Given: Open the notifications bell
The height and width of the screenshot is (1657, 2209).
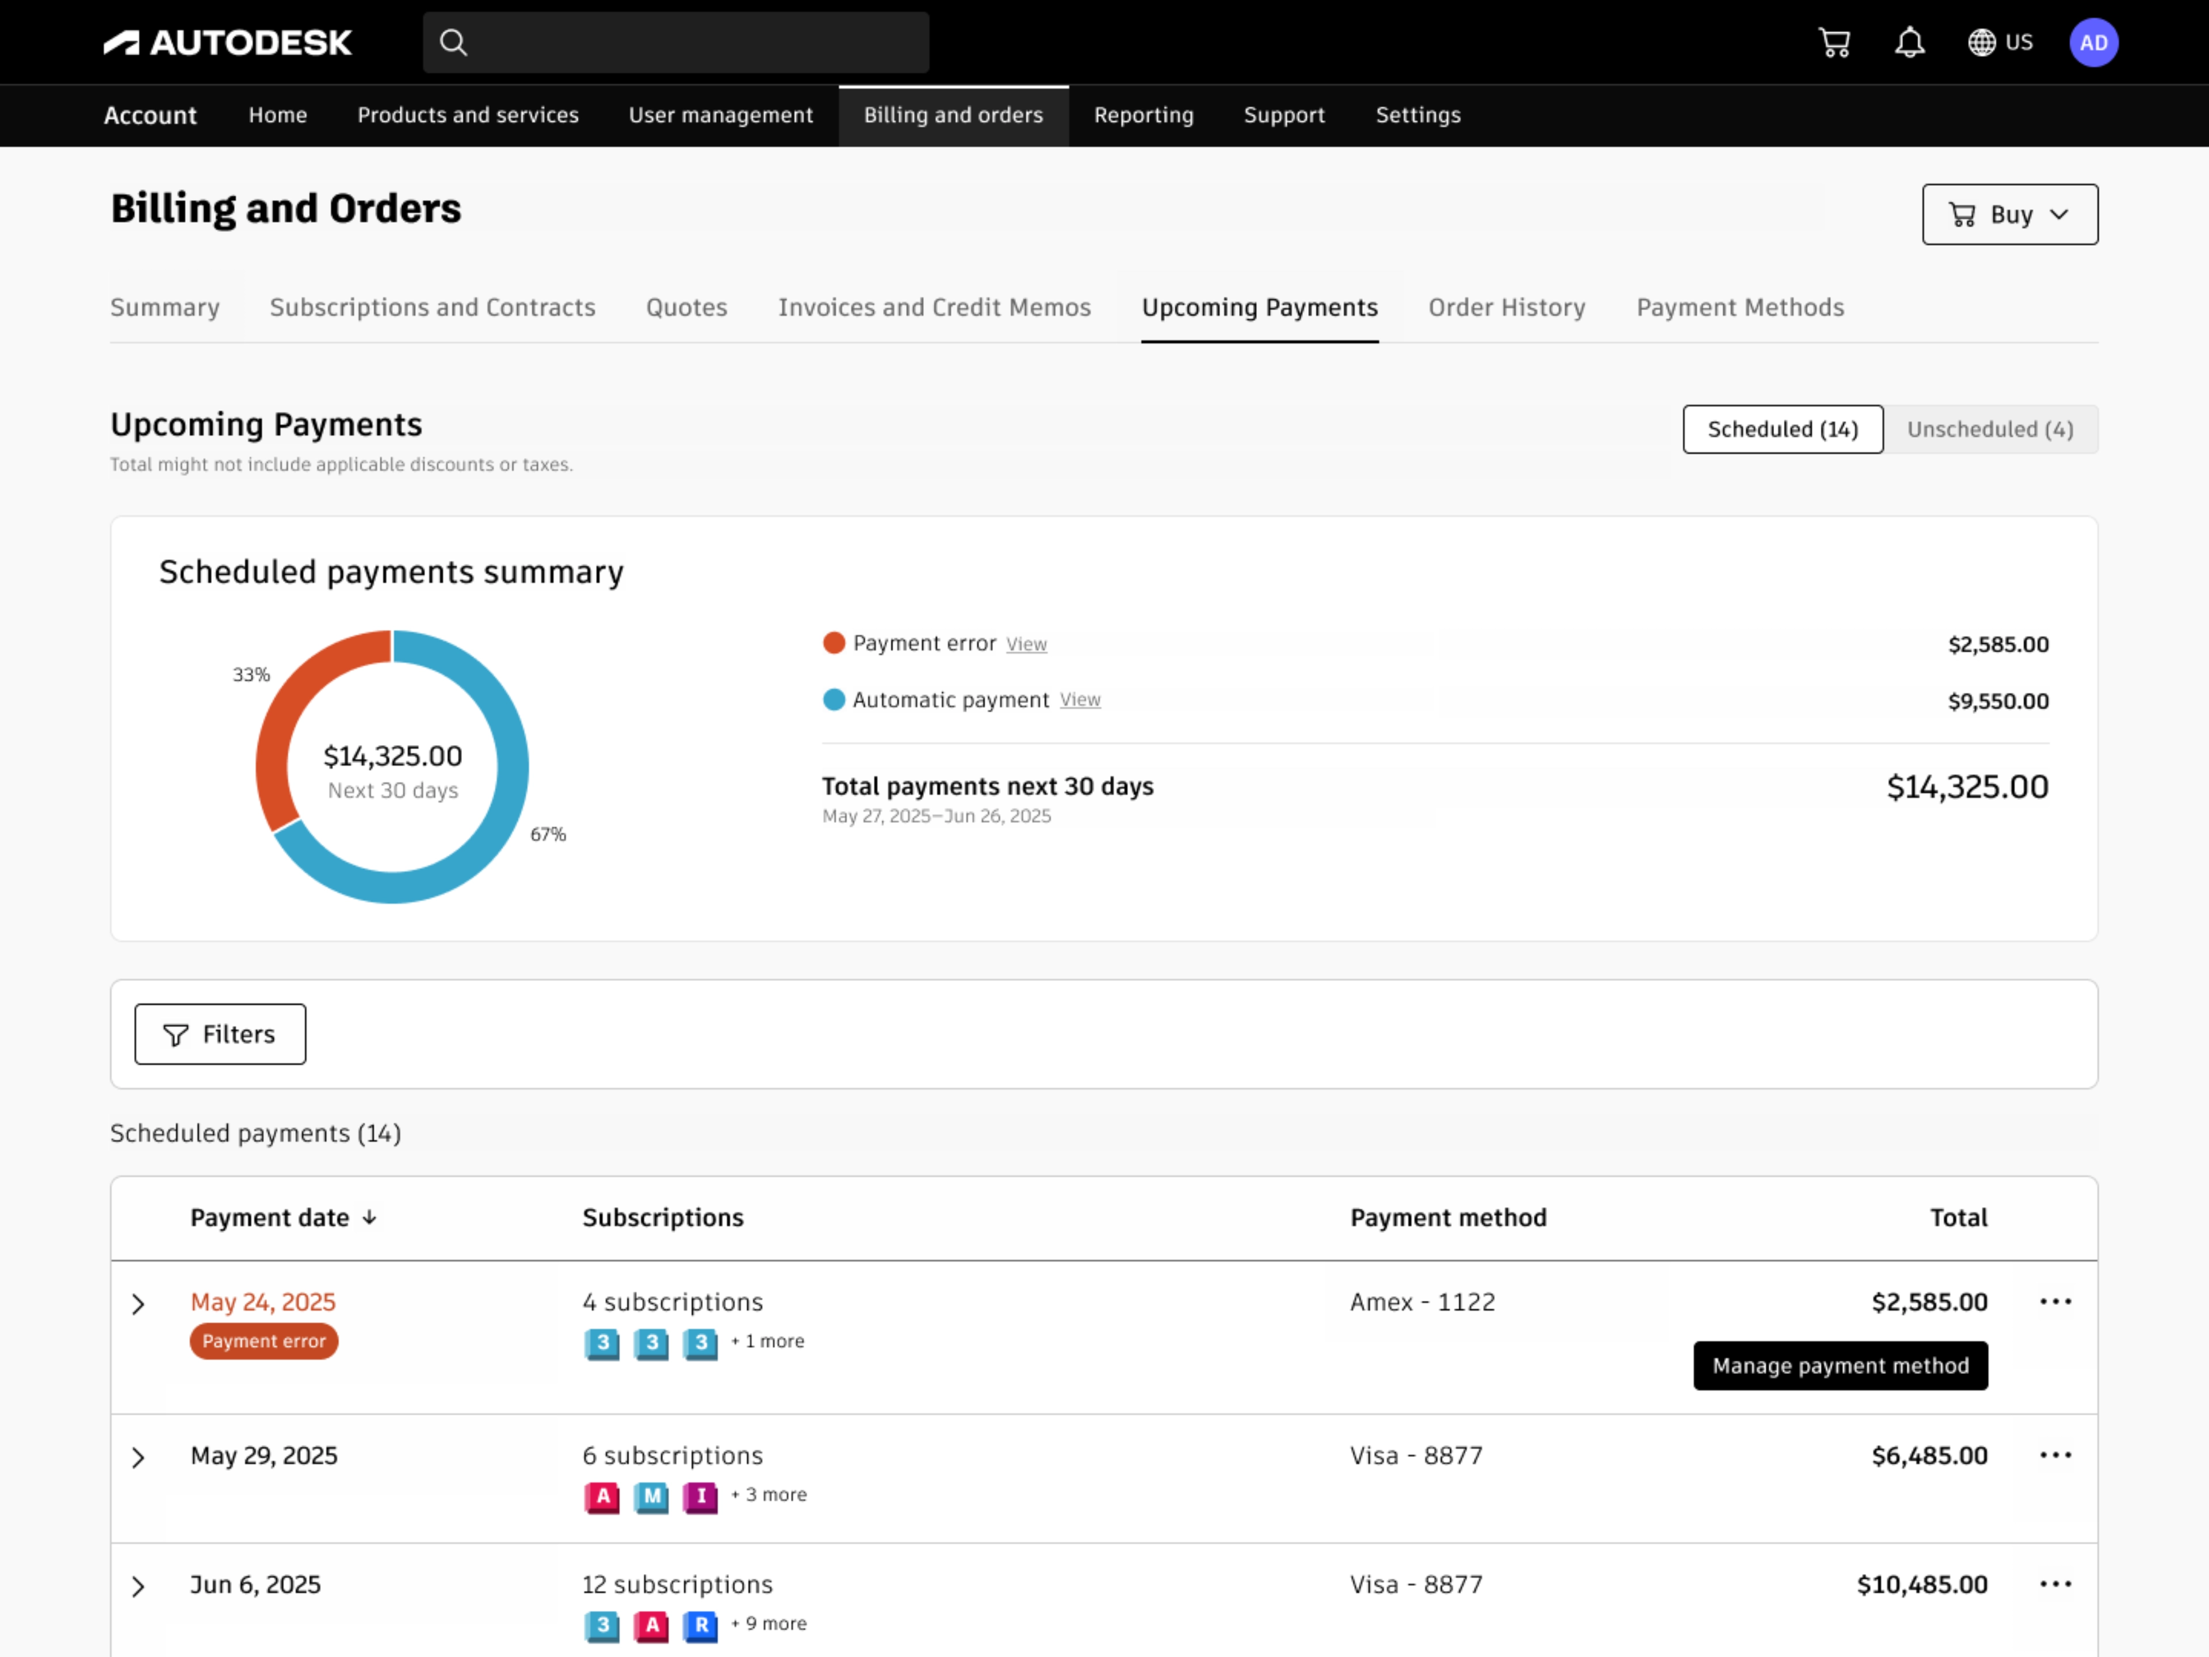Looking at the screenshot, I should coord(1909,42).
